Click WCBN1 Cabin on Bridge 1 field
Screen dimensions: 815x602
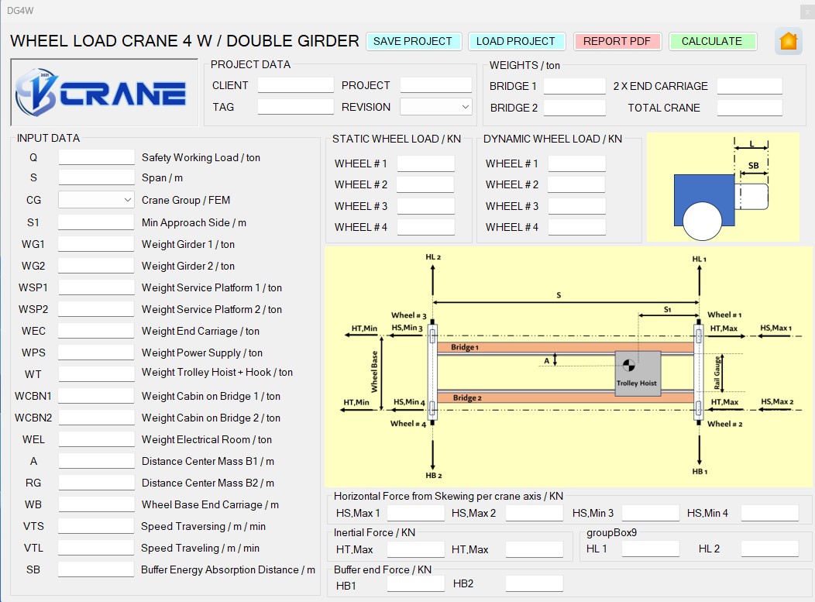[x=96, y=396]
